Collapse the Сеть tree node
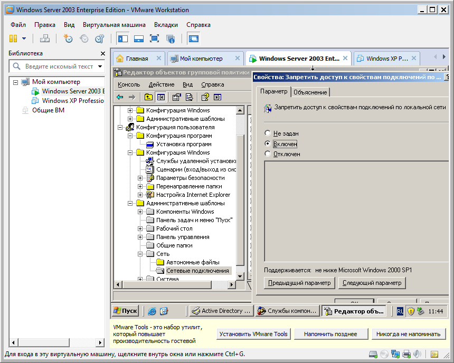The width and height of the screenshot is (454, 363). click(x=140, y=254)
